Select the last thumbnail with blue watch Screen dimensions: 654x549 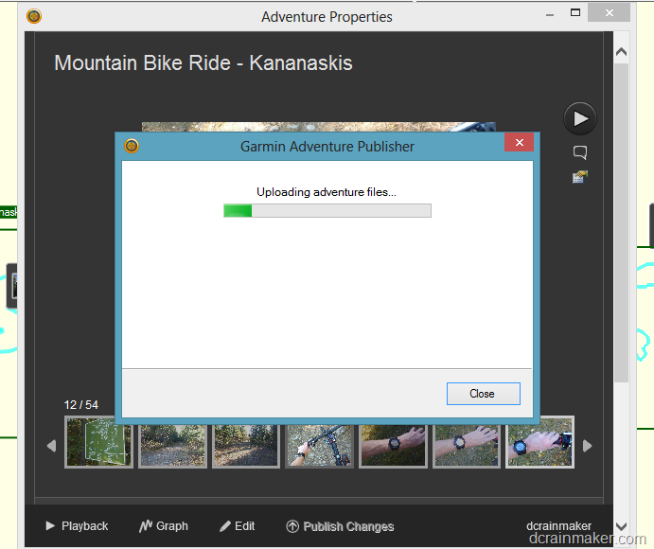[x=539, y=442]
